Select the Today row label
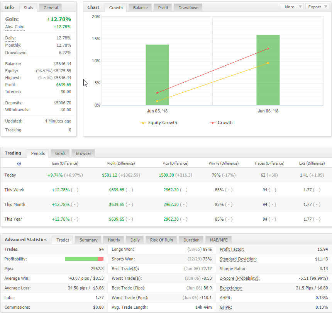Screen dimensions: 332x313 (x=10, y=175)
